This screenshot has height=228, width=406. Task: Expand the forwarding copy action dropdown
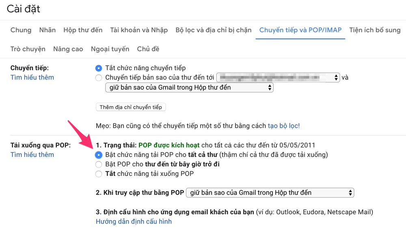coord(189,88)
